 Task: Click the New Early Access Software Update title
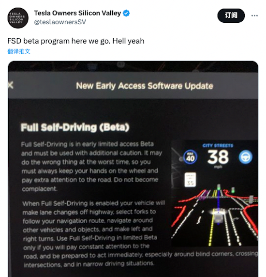coord(145,86)
